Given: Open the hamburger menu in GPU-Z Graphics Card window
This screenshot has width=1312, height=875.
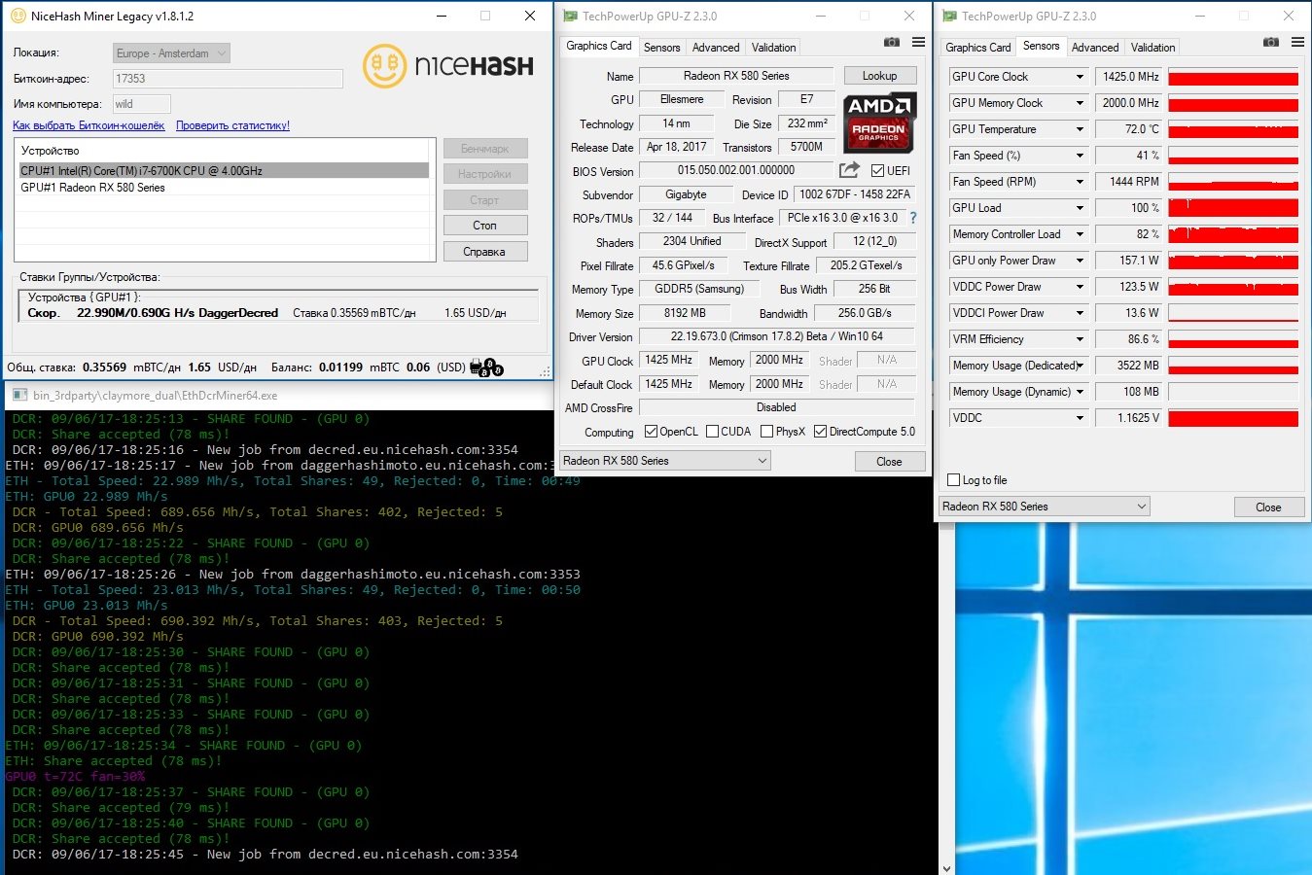Looking at the screenshot, I should (x=918, y=43).
